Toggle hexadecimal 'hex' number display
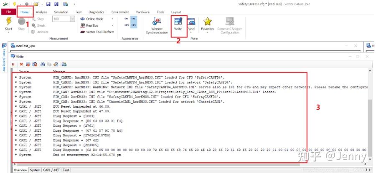Screen dimensions: 376x173 pyautogui.click(x=134, y=18)
